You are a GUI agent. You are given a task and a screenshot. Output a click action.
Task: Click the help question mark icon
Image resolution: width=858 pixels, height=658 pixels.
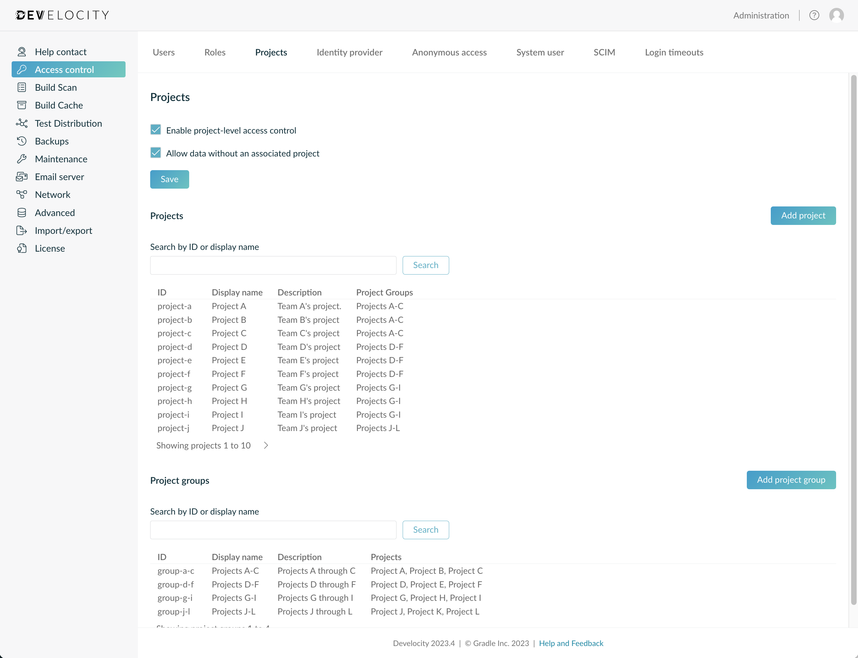click(814, 15)
